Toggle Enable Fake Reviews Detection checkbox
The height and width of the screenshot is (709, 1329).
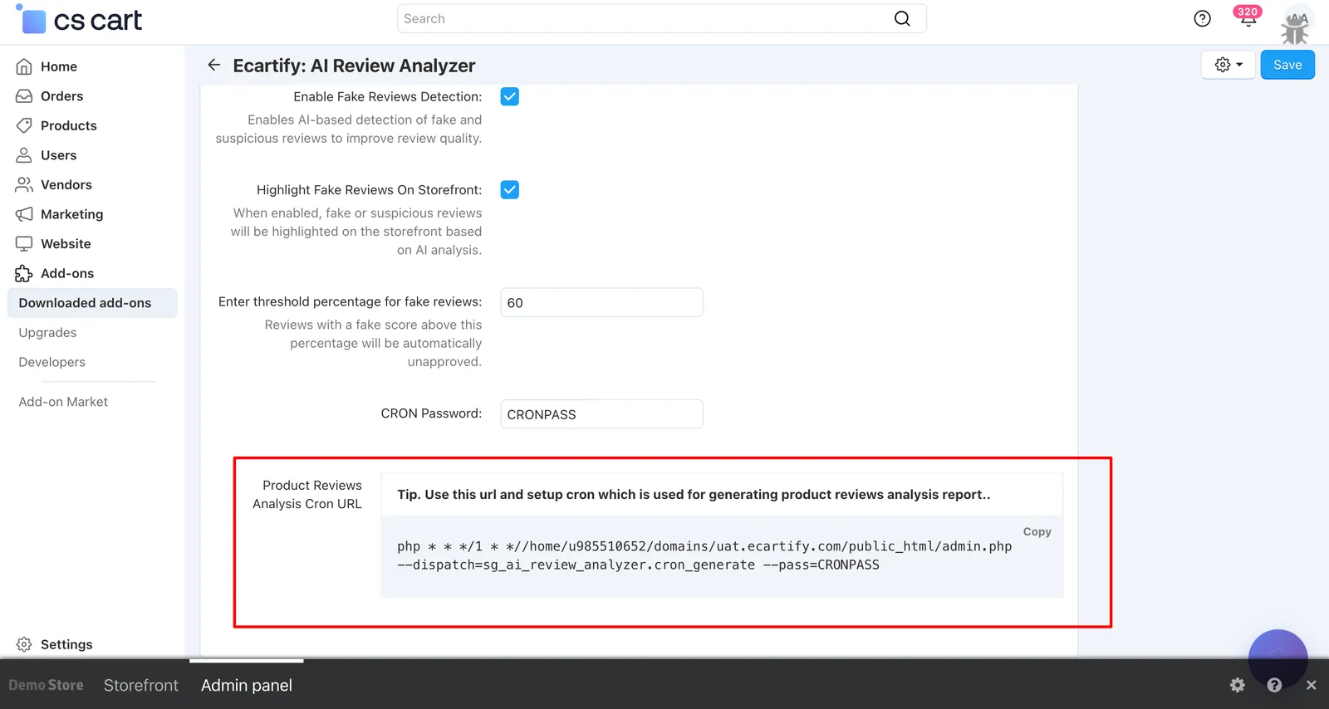[510, 97]
